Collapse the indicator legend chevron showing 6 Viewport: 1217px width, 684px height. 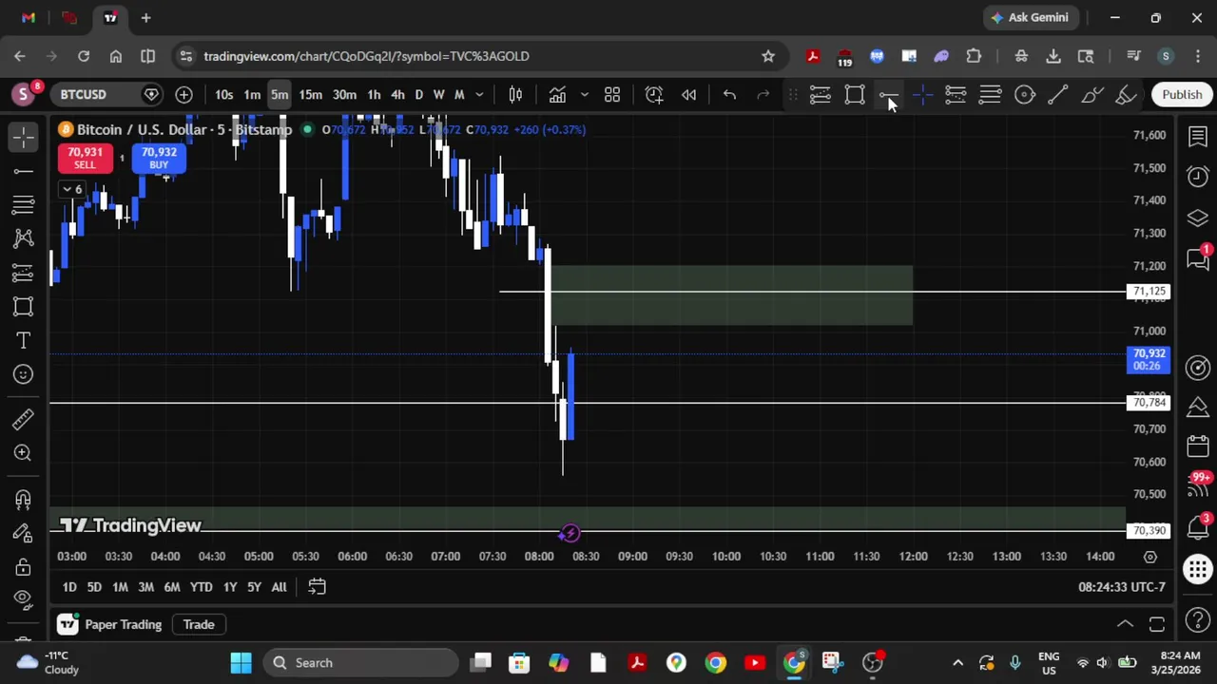click(x=72, y=189)
